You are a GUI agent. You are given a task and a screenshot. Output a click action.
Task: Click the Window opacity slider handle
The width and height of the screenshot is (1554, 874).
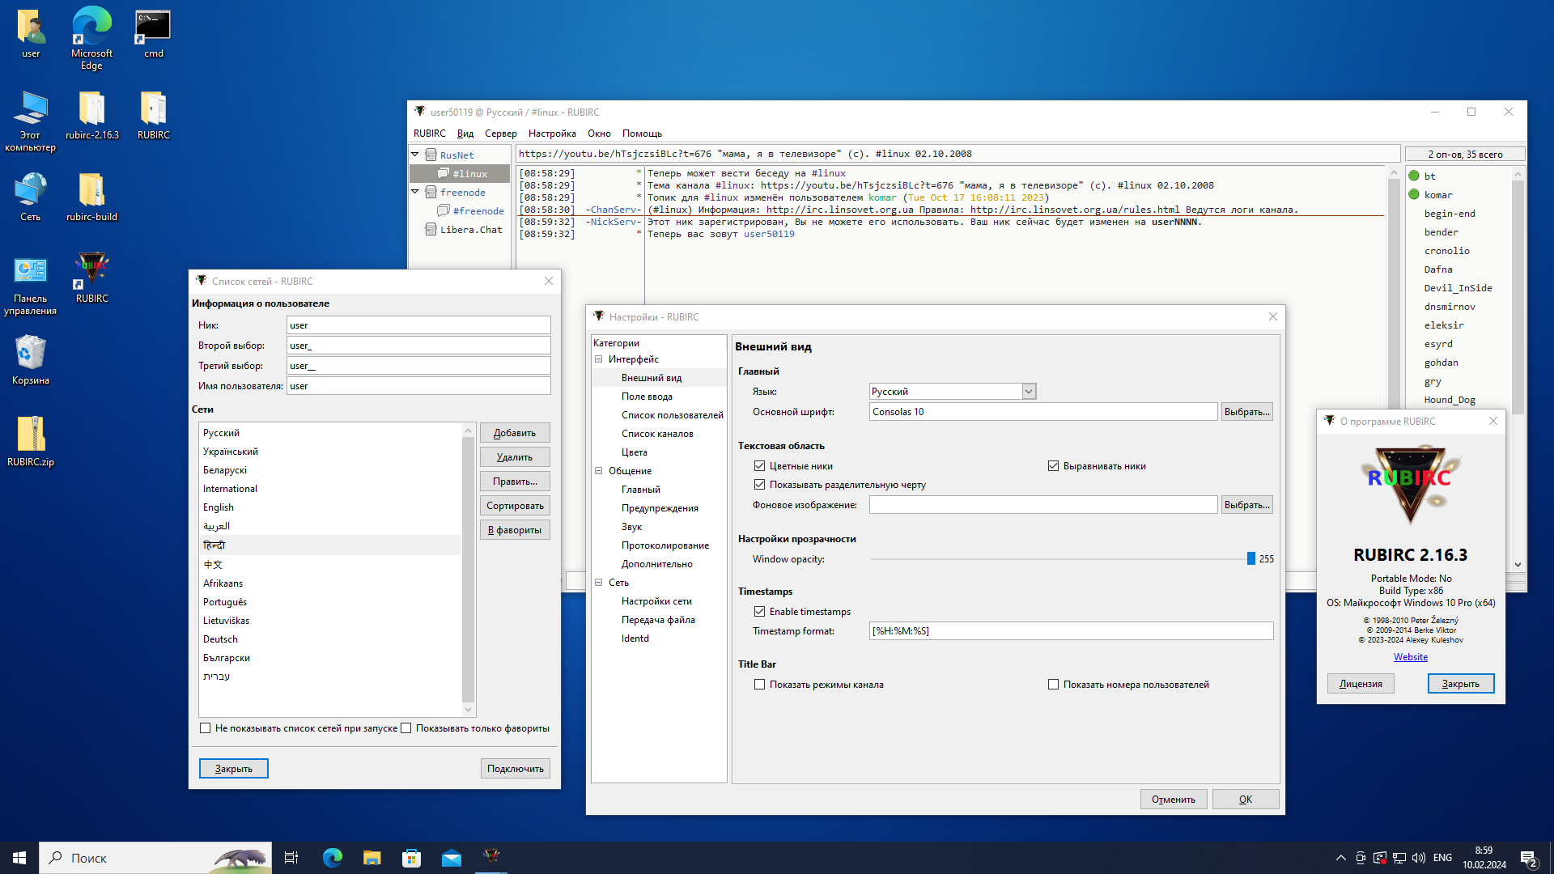pos(1250,559)
